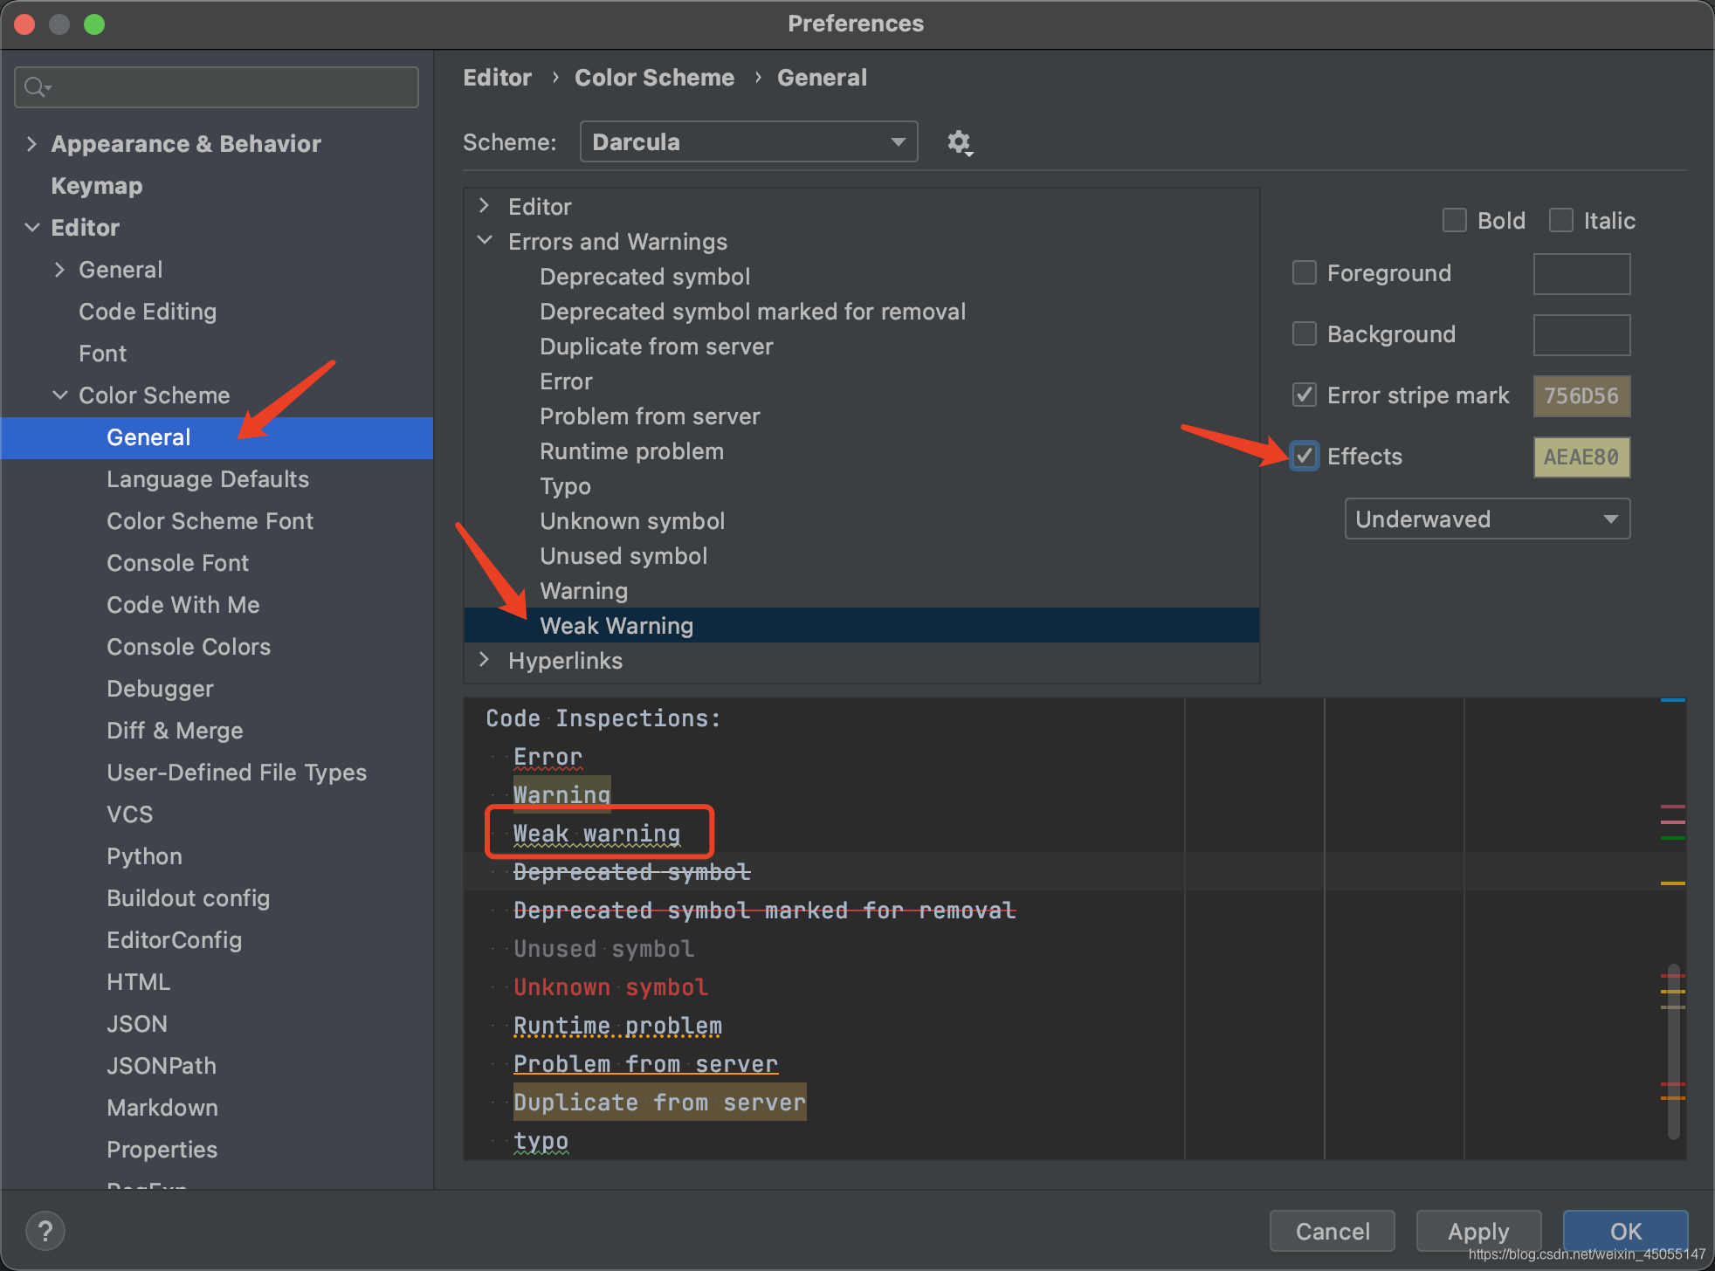Enable the Foreground checkbox
This screenshot has width=1715, height=1271.
(x=1304, y=272)
